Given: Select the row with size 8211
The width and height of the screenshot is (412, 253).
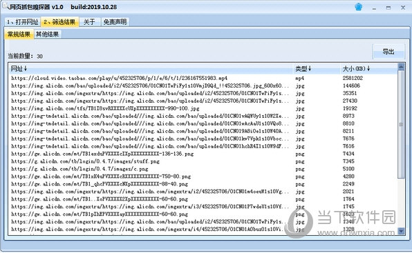Looking at the screenshot, I should (203, 131).
